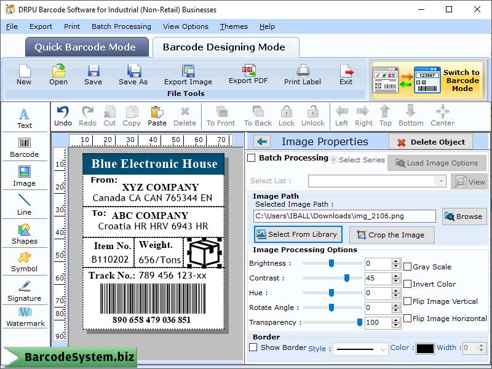Check the Gray Scale option

tap(408, 266)
